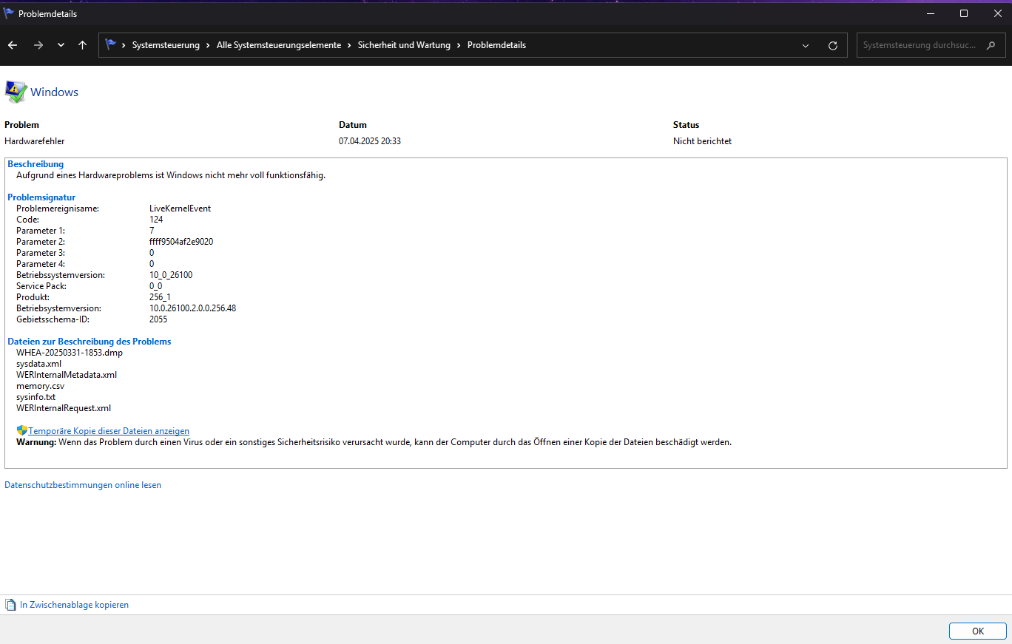This screenshot has height=644, width=1012.
Task: Click Dateien zur Beschreibung des Problems heading
Action: tap(90, 342)
